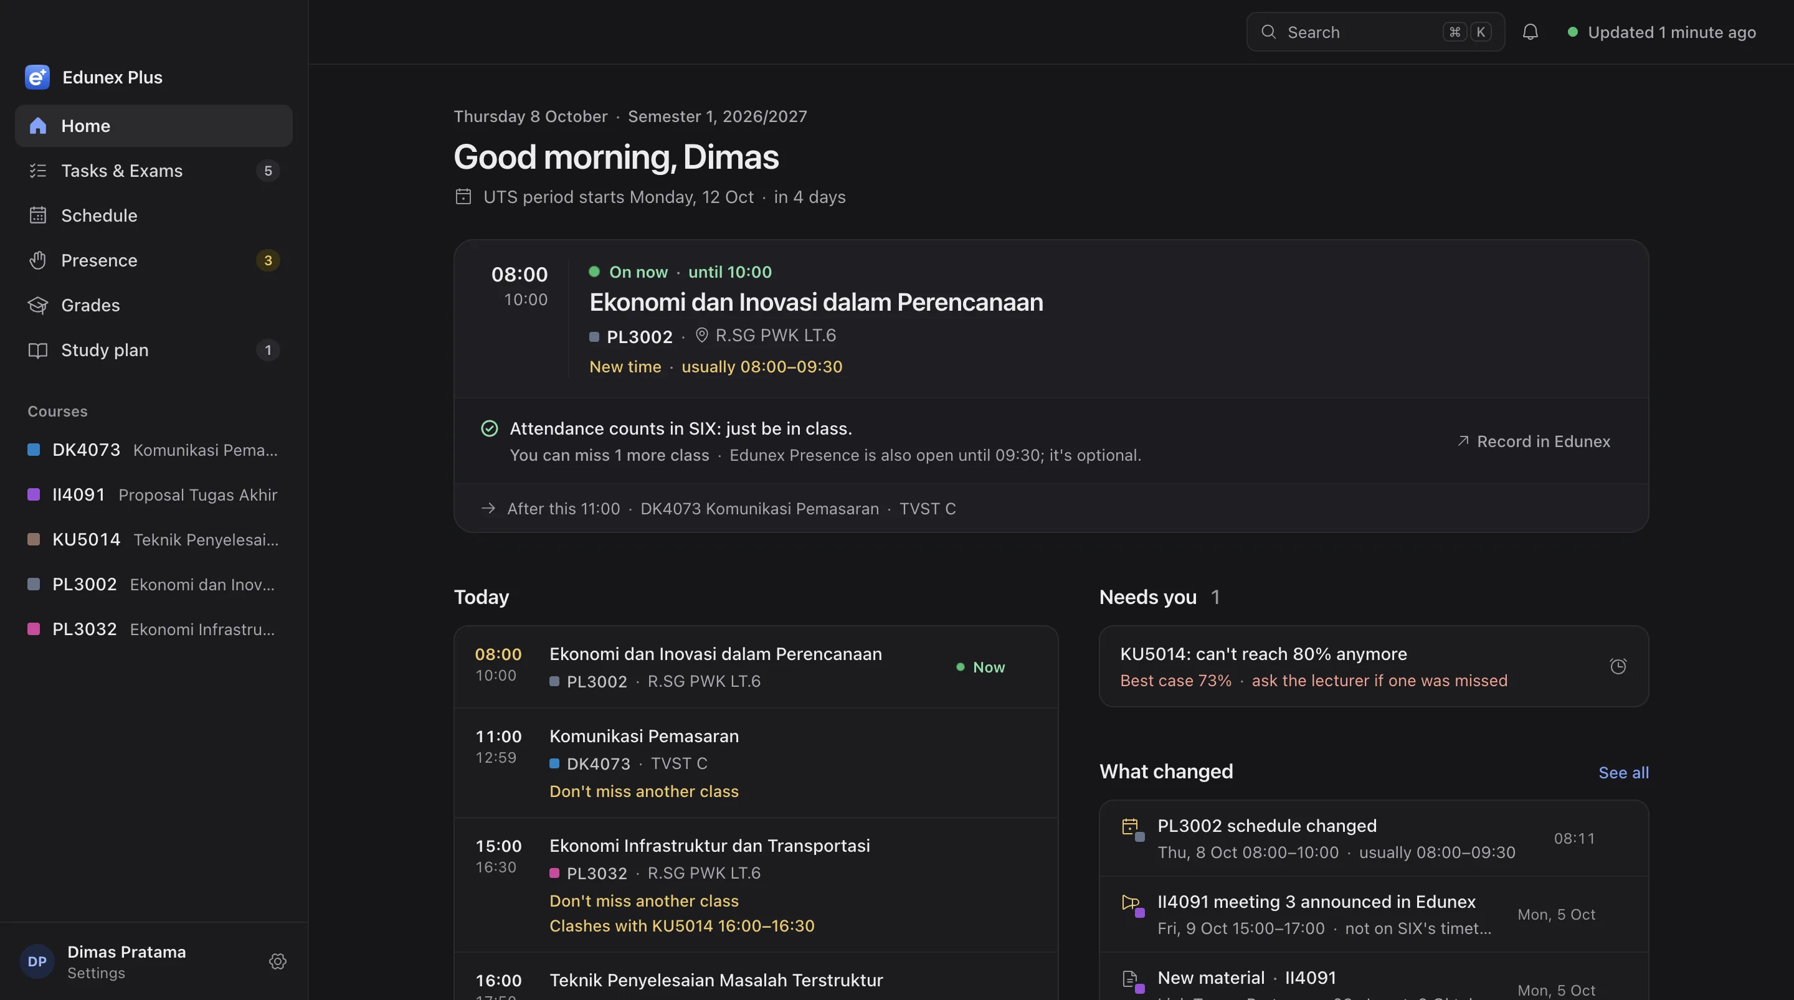Click the Now status in Today list
This screenshot has height=1000, width=1794.
tap(980, 667)
